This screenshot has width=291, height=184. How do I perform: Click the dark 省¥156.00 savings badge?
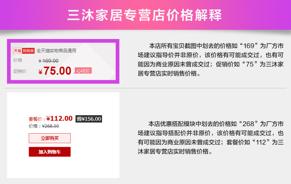[88, 118]
